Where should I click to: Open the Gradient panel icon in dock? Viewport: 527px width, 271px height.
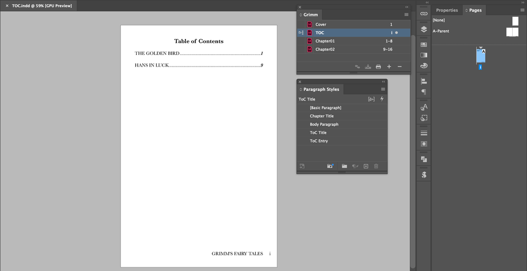424,55
